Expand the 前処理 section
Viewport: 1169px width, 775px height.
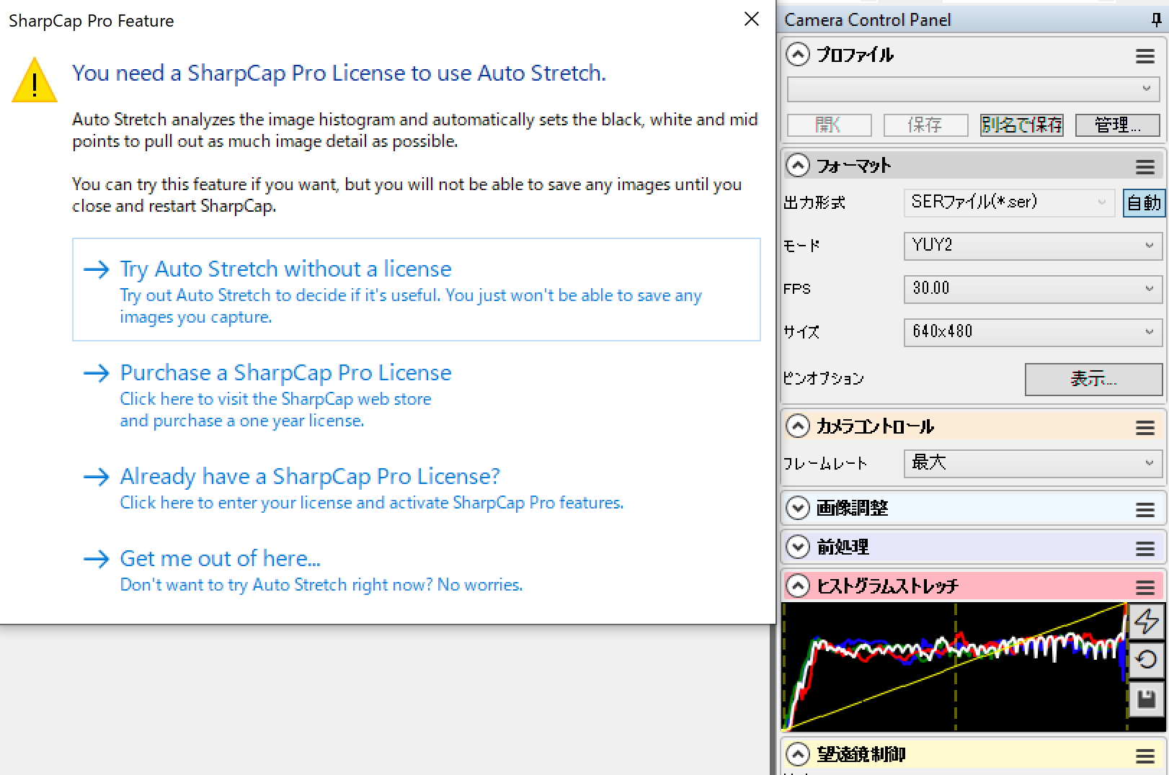(797, 547)
